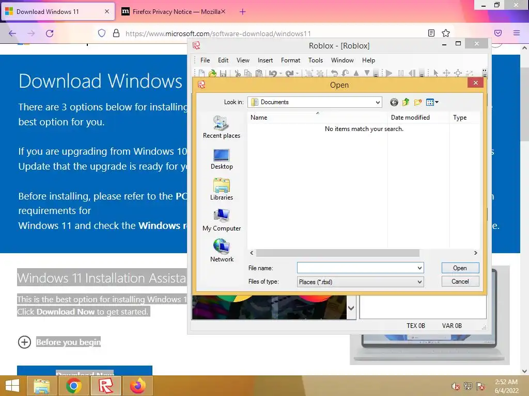Click the tracking protection shield icon
This screenshot has height=396, width=529.
102,34
